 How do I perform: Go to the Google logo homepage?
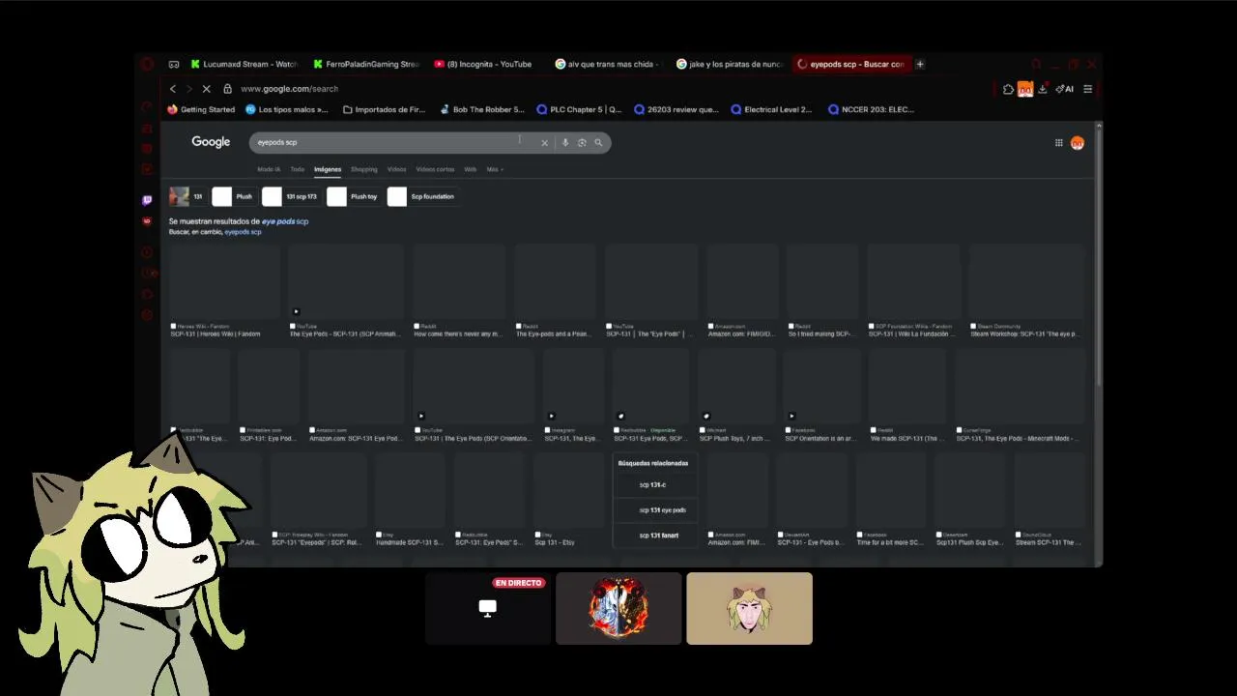click(211, 142)
